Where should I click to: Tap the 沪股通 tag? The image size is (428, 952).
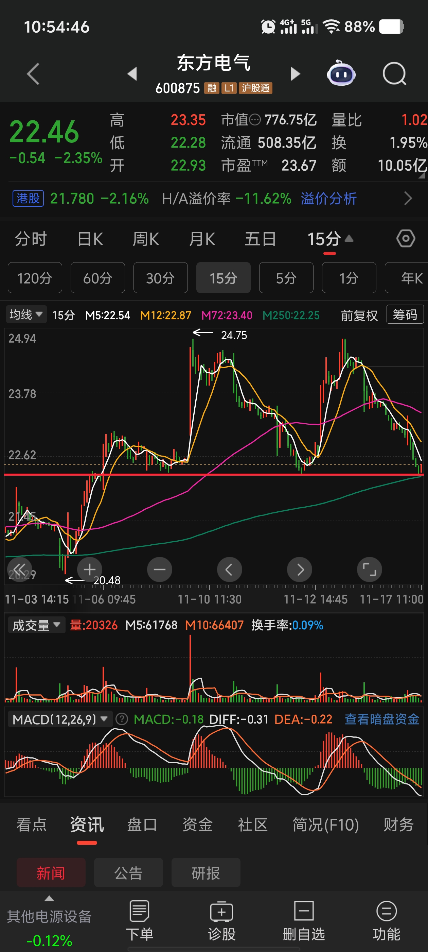(255, 88)
